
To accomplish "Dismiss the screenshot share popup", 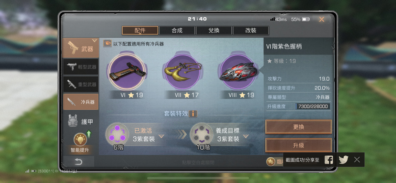I will (x=357, y=160).
